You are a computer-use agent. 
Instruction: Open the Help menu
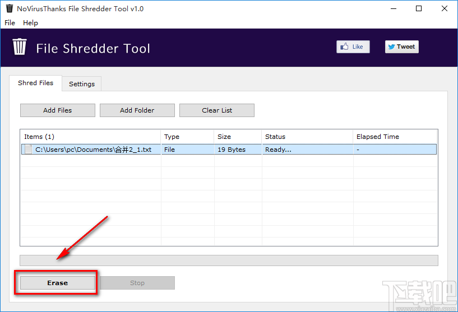tap(30, 23)
